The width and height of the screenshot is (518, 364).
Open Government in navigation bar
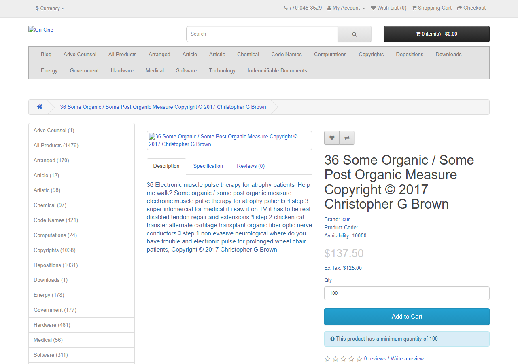pos(84,71)
